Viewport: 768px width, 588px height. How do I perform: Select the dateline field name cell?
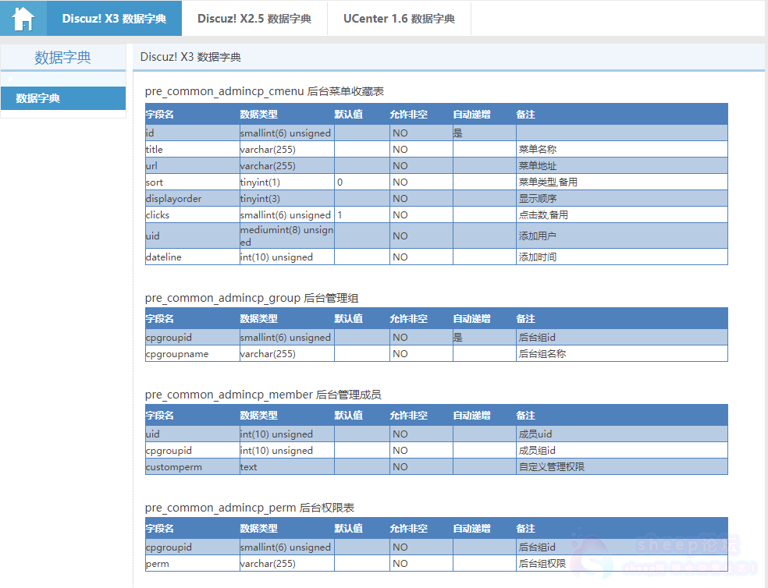coord(193,257)
